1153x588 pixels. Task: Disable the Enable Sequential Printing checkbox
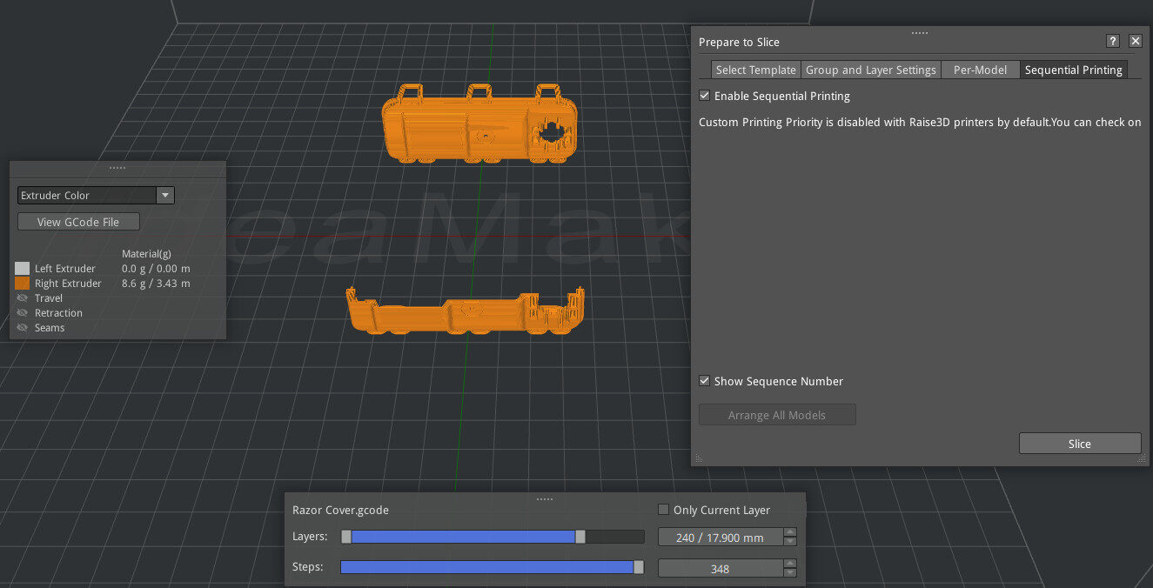click(x=705, y=96)
